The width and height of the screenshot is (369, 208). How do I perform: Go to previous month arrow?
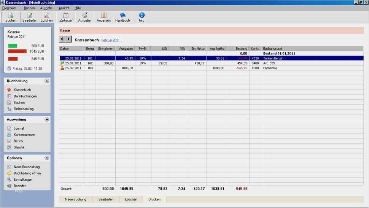tap(62, 39)
